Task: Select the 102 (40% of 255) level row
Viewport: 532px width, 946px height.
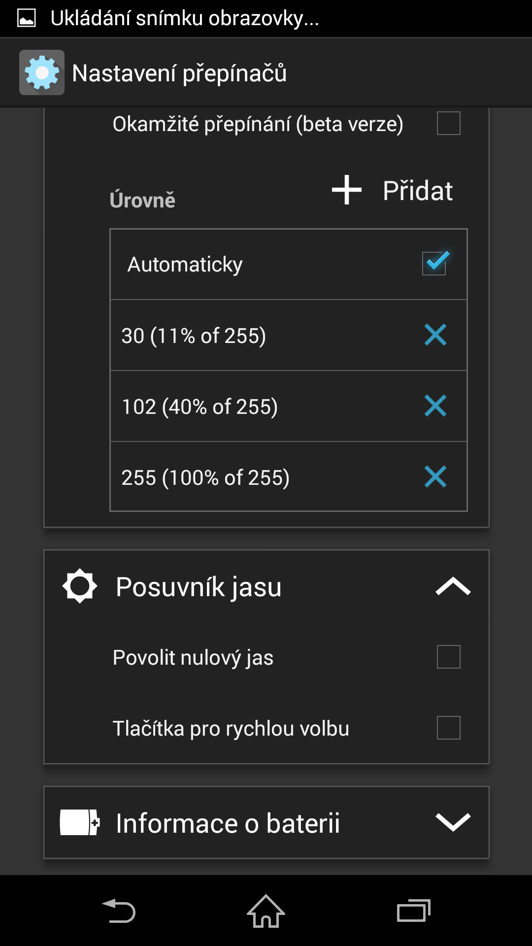Action: click(289, 406)
